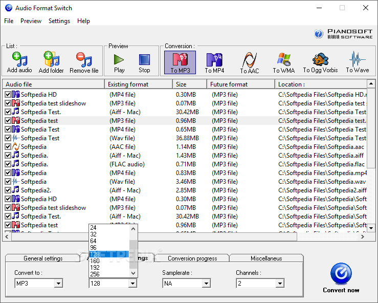Choose 96 in the bitrate list
Screen dimensions: 378x303
coord(109,248)
